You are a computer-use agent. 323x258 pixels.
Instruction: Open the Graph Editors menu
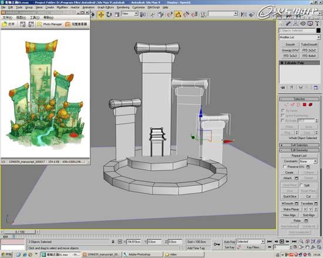tap(106, 7)
